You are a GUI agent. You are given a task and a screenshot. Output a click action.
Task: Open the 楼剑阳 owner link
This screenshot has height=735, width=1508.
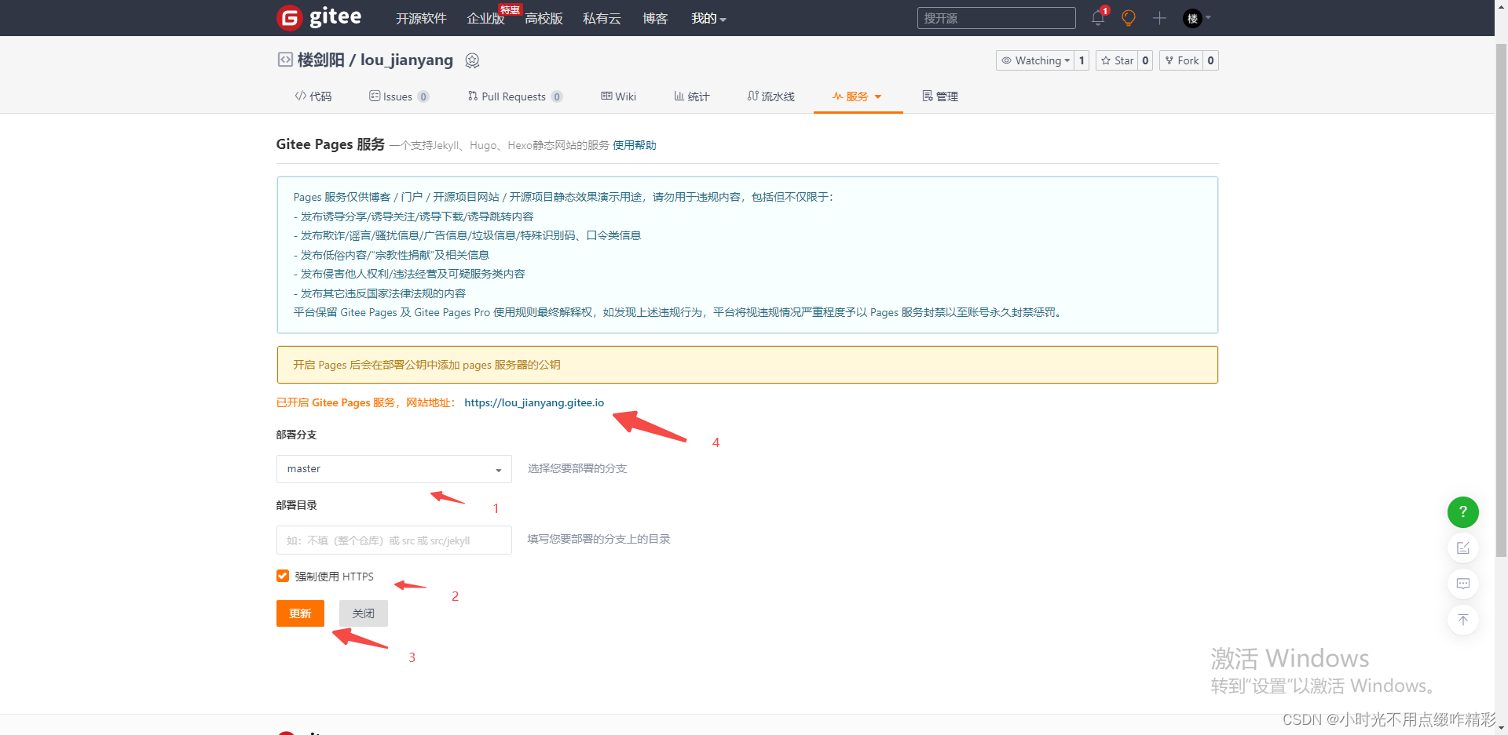tap(321, 60)
